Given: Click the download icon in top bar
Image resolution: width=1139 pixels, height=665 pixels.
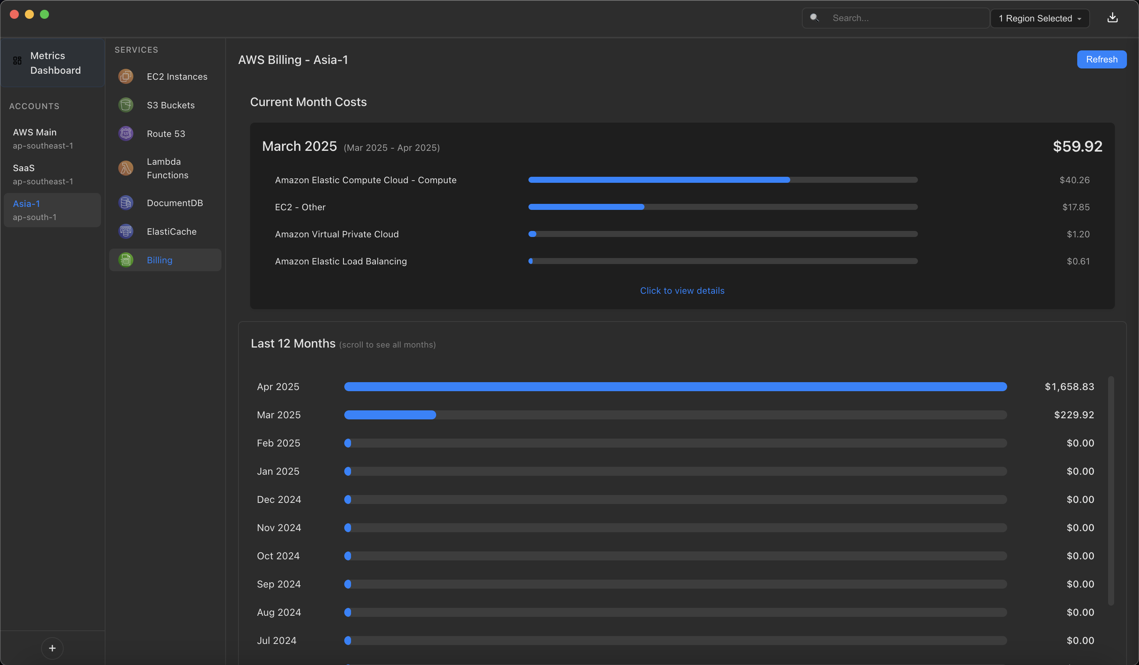Looking at the screenshot, I should coord(1112,18).
